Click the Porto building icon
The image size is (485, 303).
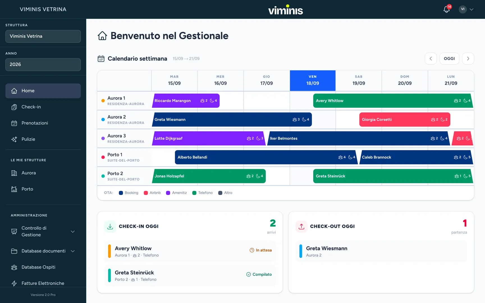coord(14,189)
